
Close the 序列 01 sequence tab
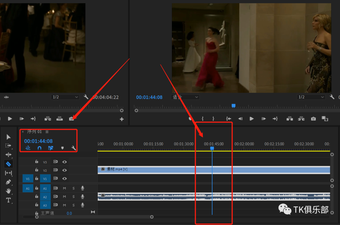coord(23,132)
